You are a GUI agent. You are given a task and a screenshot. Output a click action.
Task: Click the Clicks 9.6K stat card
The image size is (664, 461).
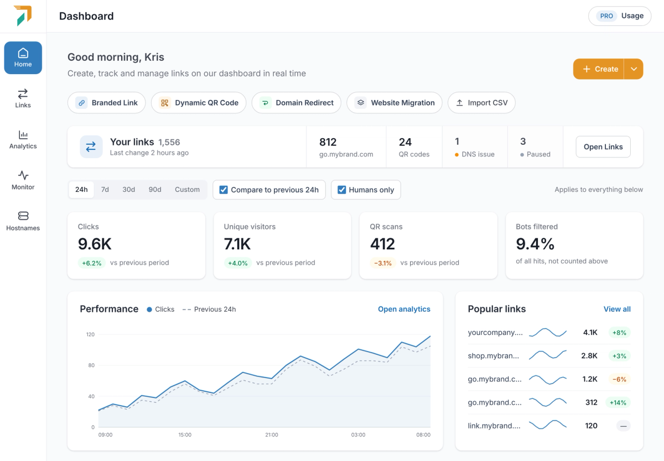tap(136, 245)
